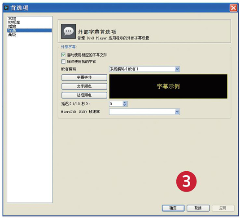The height and width of the screenshot is (218, 240).
Task: Select 常规 in the category list
Action: (12, 19)
